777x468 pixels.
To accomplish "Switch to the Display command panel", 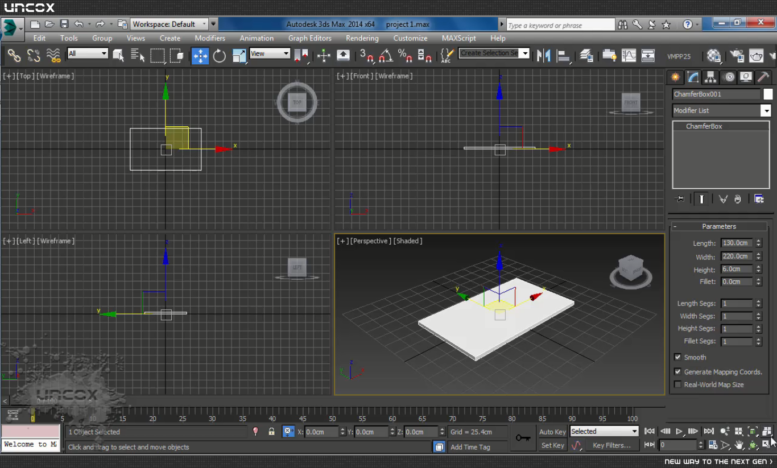I will click(x=746, y=77).
